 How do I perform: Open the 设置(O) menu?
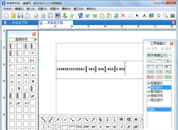pyautogui.click(x=42, y=9)
